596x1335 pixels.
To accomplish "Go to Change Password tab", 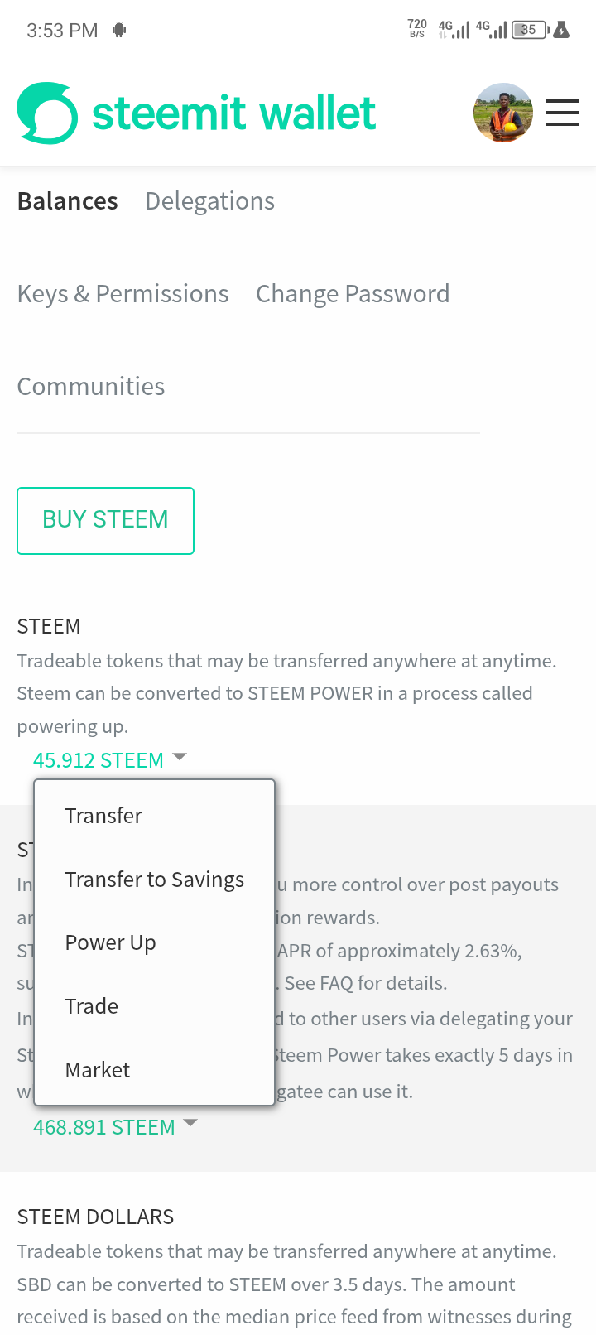I will [x=353, y=294].
